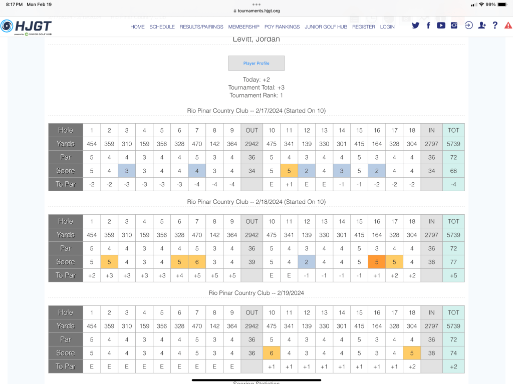The image size is (513, 384).
Task: Click the LOGIN link
Action: [387, 27]
